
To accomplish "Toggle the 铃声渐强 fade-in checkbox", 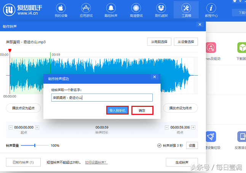I will point(159,146).
